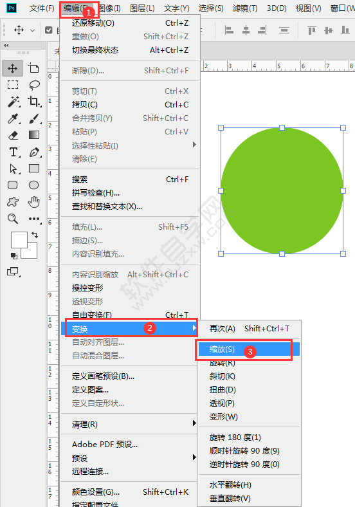Expand the 预设 submenu arrow
The width and height of the screenshot is (355, 507).
pos(194,457)
